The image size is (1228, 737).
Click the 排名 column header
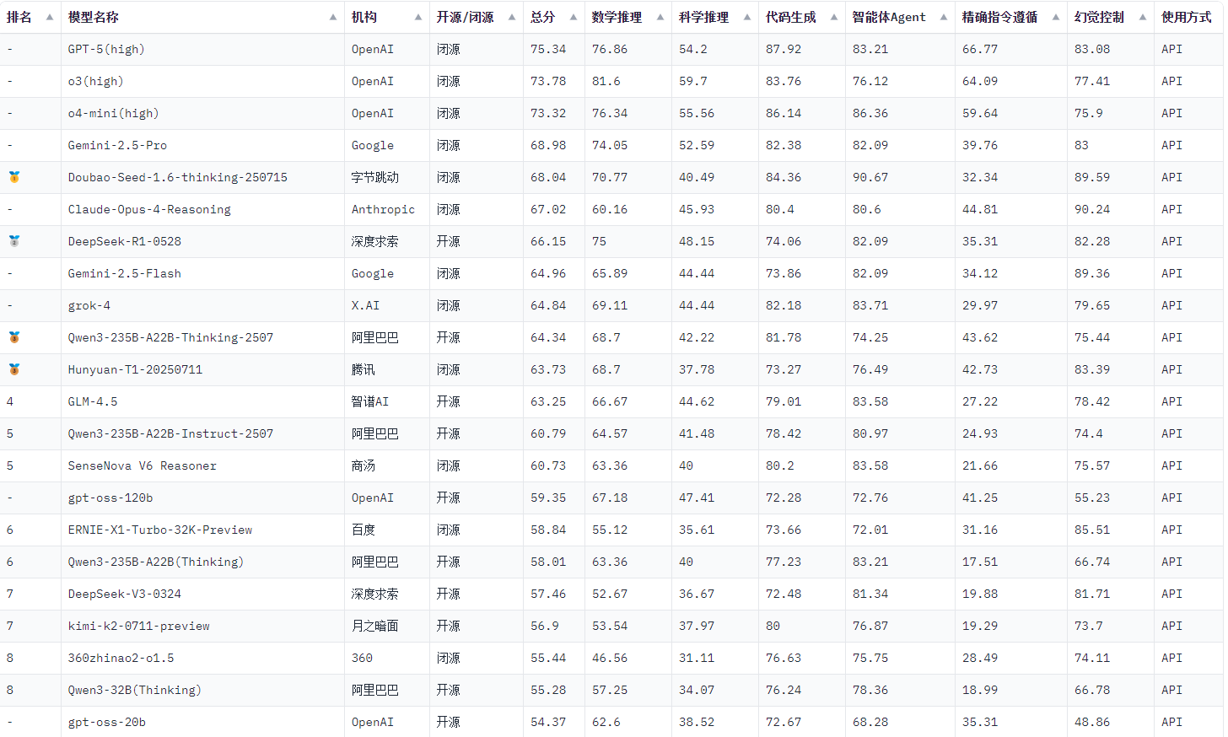coord(30,17)
